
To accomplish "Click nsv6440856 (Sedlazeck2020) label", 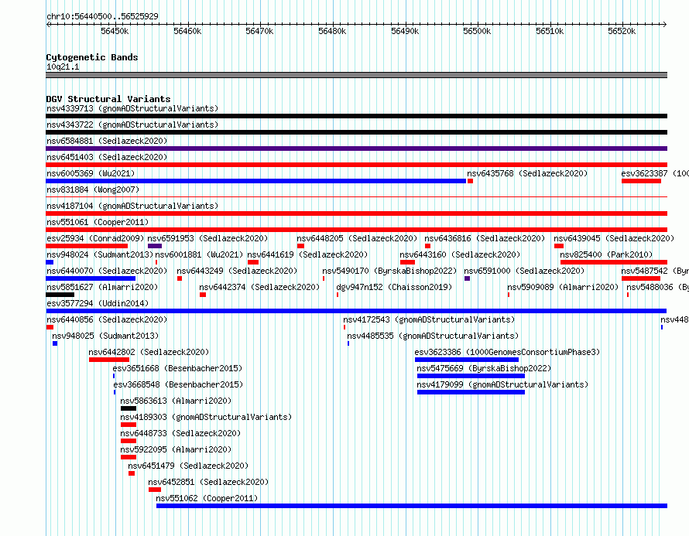I will (107, 319).
